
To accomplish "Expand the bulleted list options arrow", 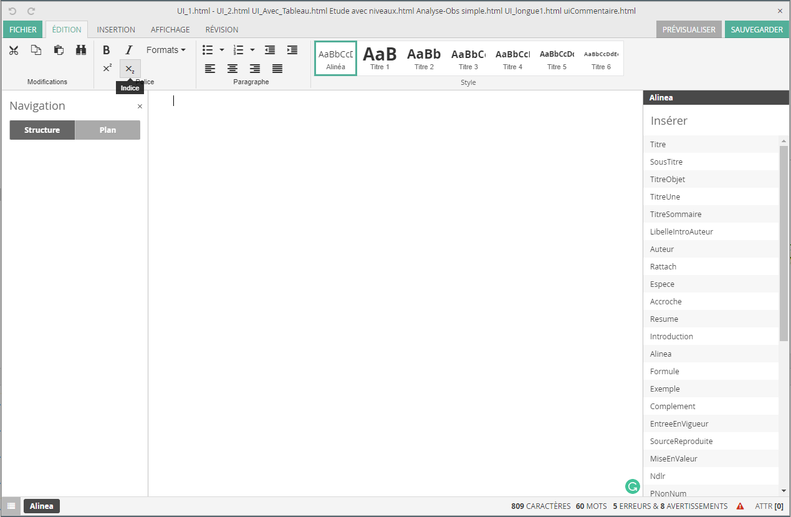I will click(222, 50).
